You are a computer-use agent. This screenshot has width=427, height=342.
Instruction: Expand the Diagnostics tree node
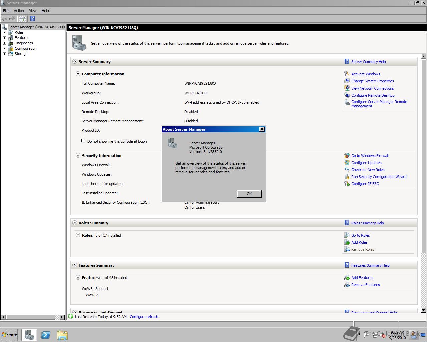coord(4,43)
